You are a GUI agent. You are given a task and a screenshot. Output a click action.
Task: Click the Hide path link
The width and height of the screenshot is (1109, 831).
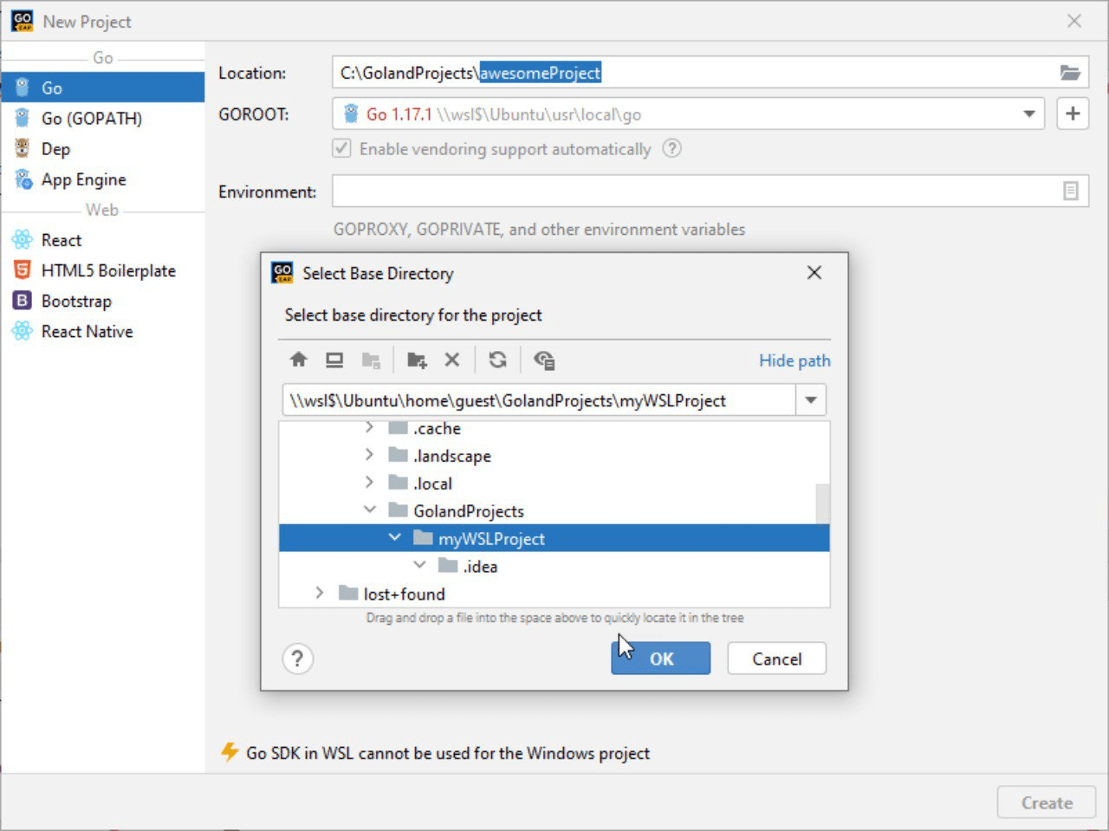click(794, 360)
